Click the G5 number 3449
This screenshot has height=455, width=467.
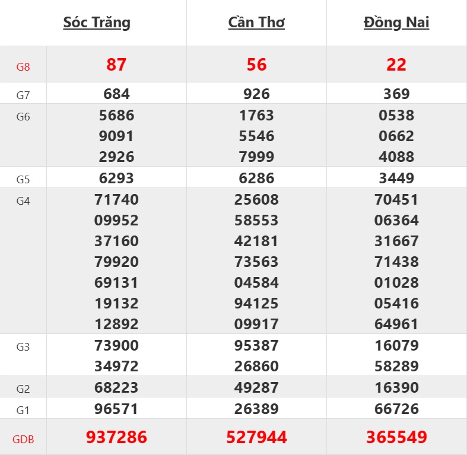coord(396,178)
